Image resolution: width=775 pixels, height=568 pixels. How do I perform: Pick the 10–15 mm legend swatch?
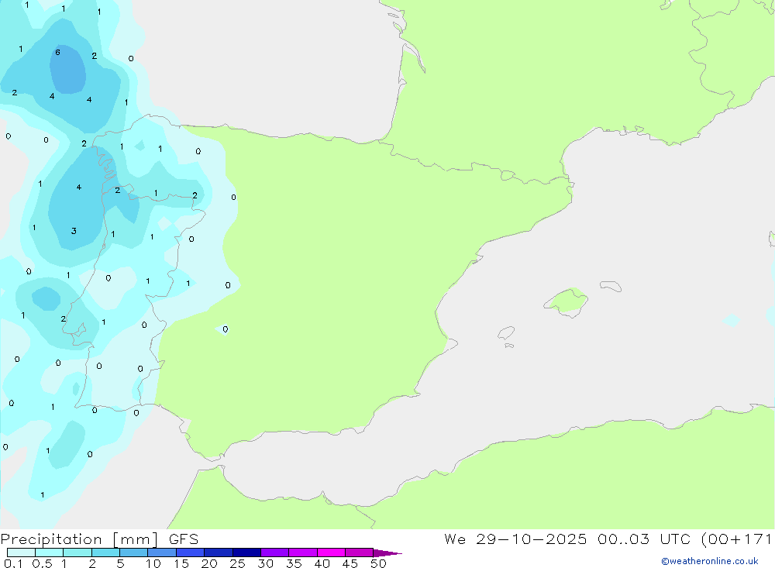point(162,553)
